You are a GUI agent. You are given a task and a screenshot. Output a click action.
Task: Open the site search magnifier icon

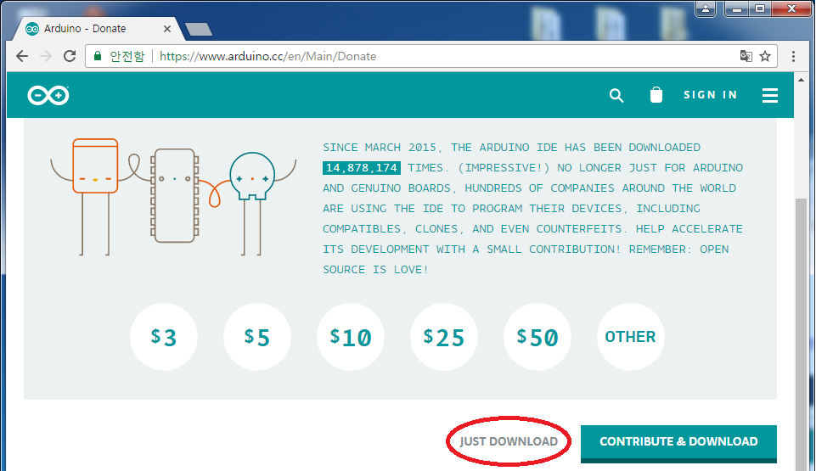click(616, 95)
